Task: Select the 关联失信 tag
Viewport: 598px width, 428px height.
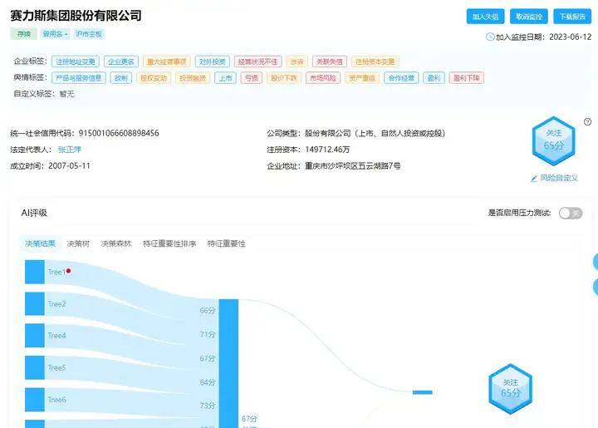Action: (329, 61)
